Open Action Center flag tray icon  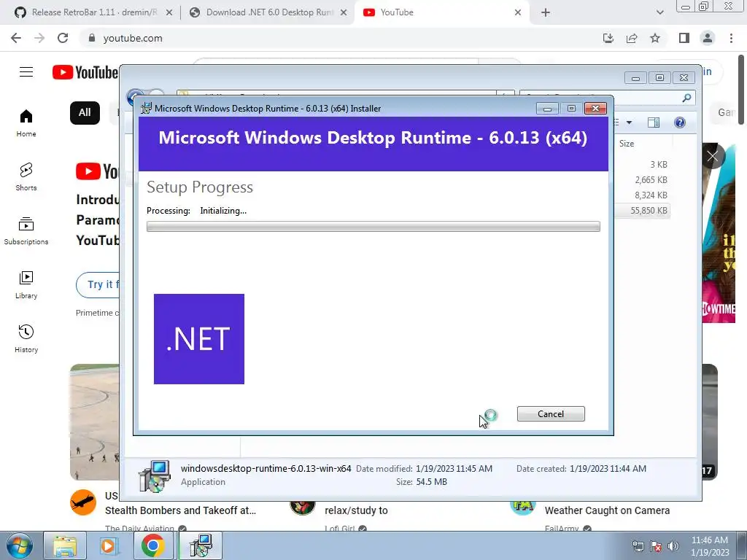point(656,546)
